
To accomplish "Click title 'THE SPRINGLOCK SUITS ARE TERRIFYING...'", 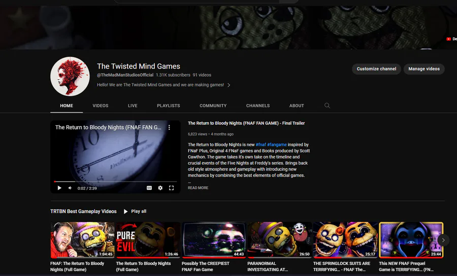I will [342, 266].
